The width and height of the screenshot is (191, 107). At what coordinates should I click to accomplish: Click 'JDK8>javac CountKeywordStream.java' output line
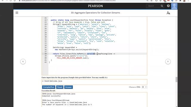pyautogui.click(x=58, y=94)
